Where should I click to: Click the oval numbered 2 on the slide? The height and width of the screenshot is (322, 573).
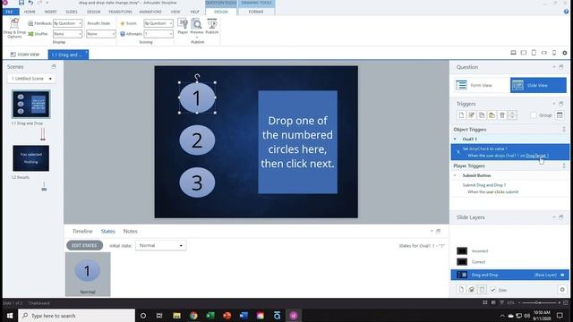click(197, 140)
